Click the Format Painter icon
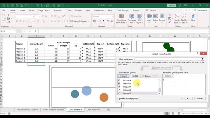 (x=9, y=22)
